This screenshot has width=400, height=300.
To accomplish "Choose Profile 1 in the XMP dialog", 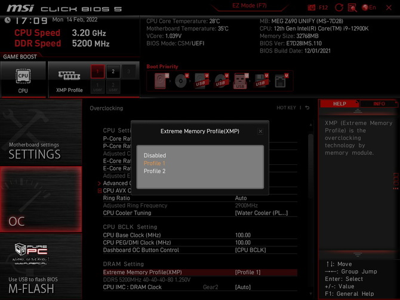I will (155, 163).
